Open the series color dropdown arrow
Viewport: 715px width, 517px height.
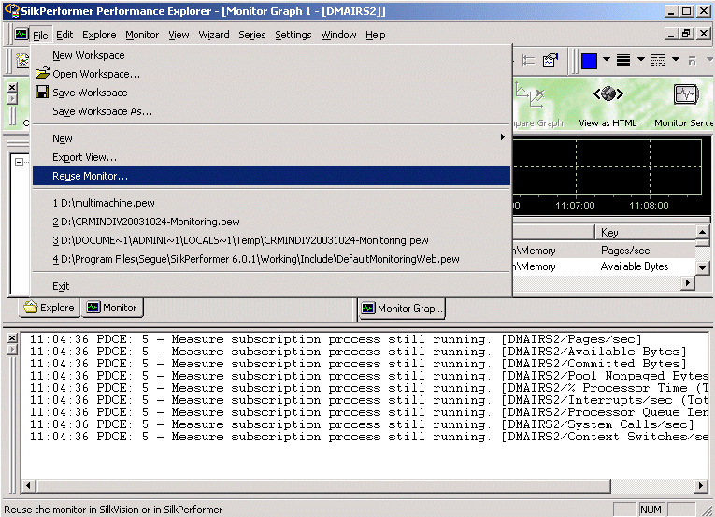coord(606,59)
